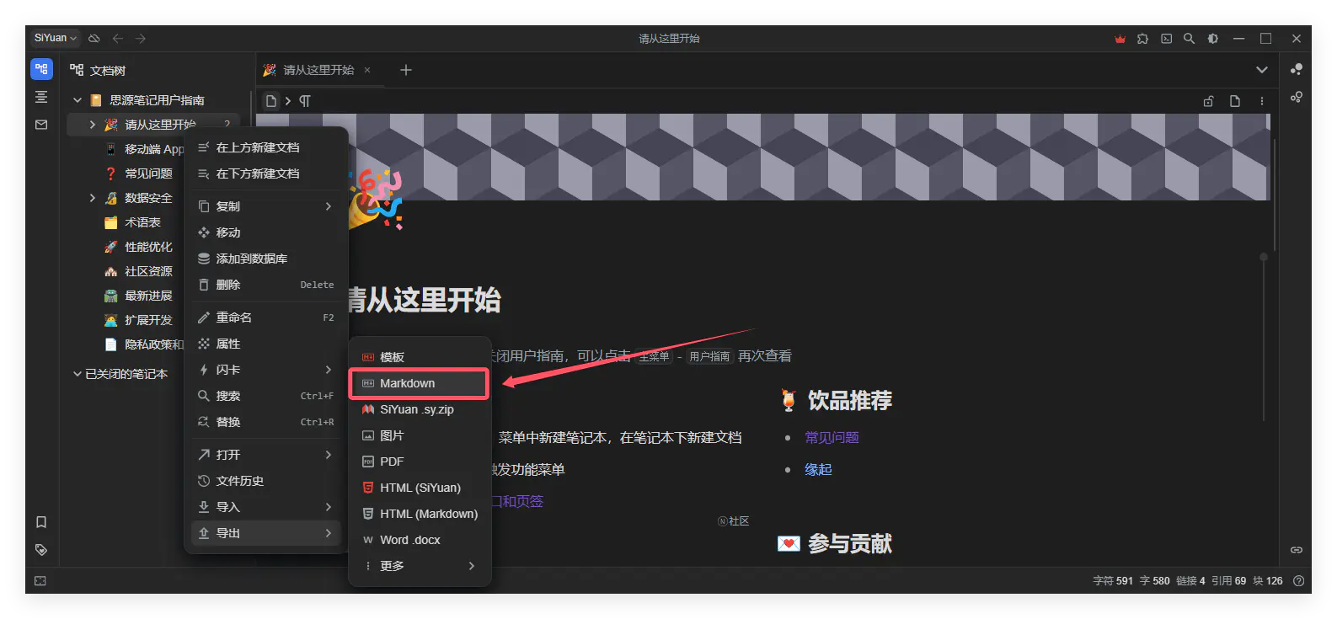Toggle the dock visibility icon in status bar
Image resolution: width=1337 pixels, height=619 pixels.
[x=40, y=581]
